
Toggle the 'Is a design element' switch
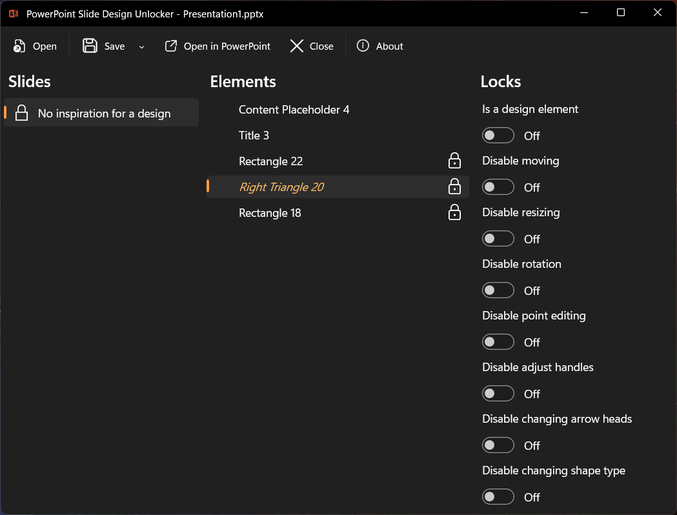(498, 136)
